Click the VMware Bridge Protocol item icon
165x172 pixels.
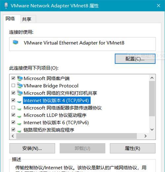20,86
